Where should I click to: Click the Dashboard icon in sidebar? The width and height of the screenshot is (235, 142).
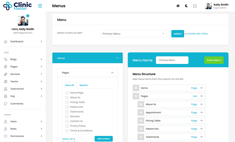pos(6,42)
